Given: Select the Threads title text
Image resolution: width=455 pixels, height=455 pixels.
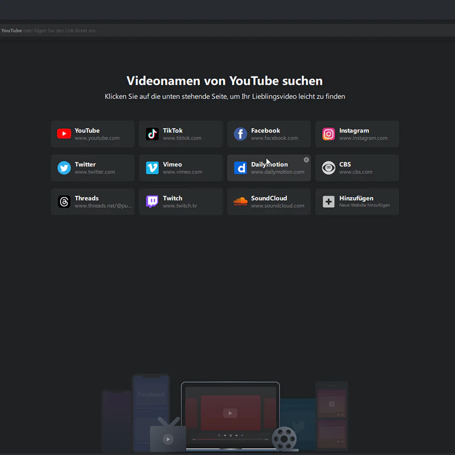Looking at the screenshot, I should [x=87, y=198].
